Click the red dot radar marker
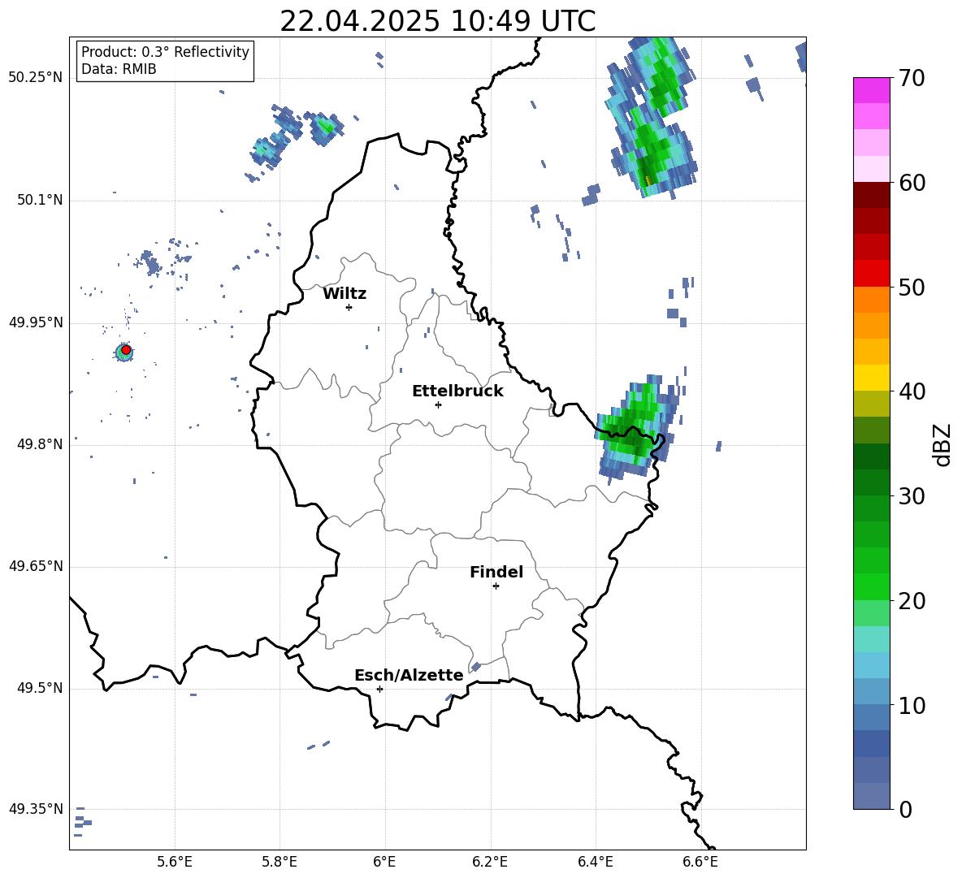Screen dimensions: 962x878 point(126,350)
